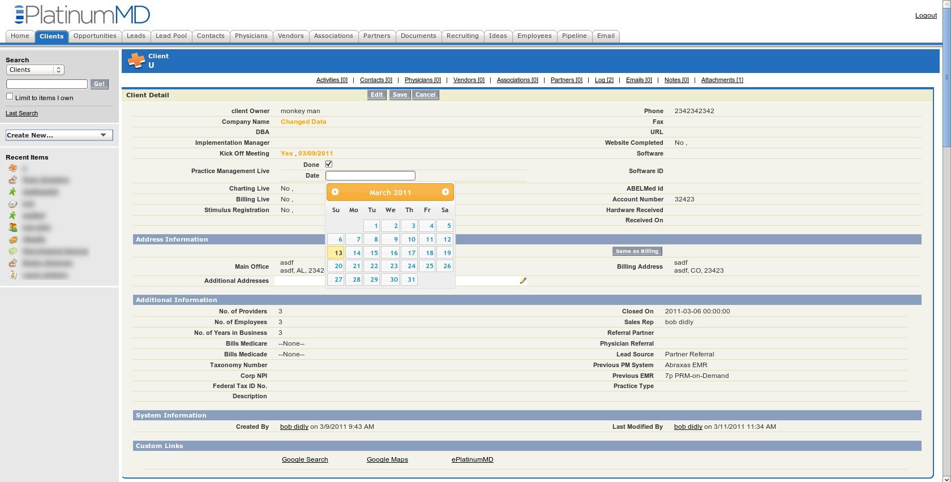This screenshot has width=951, height=482.
Task: Open the compass icon recent item
Action: [x=13, y=204]
